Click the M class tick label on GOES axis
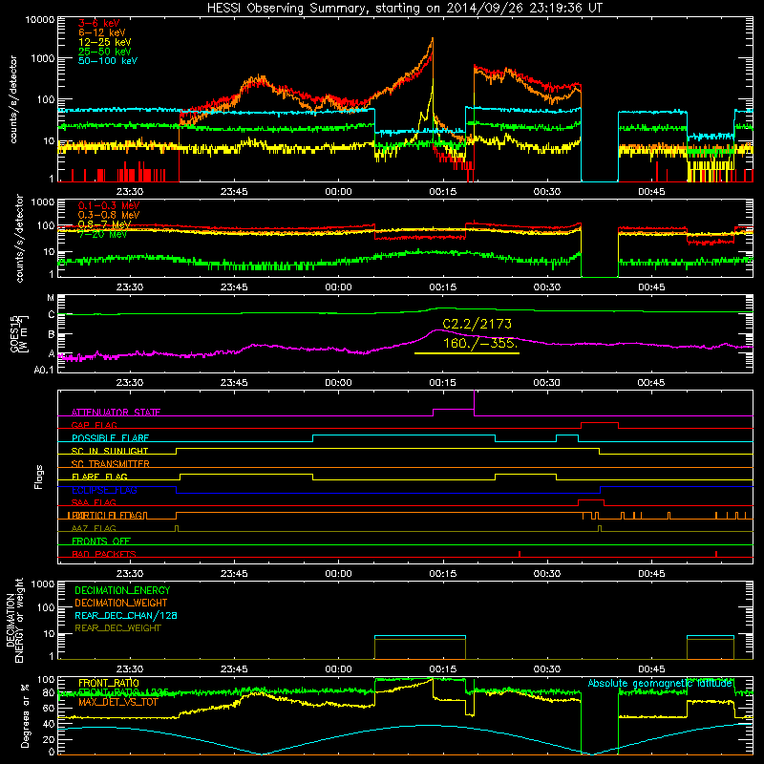This screenshot has width=764, height=764. [x=51, y=298]
